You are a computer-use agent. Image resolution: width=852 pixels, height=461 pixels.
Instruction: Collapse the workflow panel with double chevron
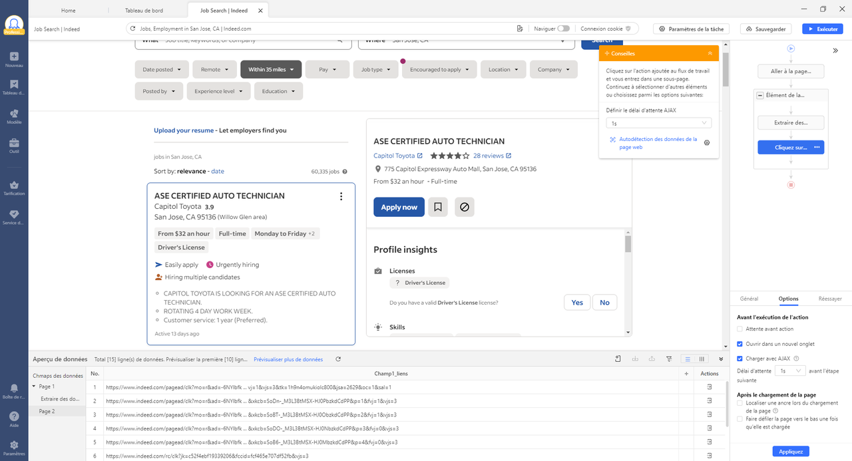point(835,51)
